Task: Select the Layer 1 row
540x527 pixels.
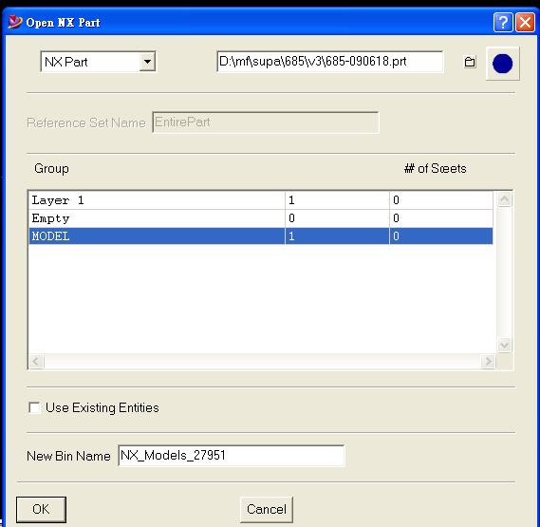Action: [261, 200]
